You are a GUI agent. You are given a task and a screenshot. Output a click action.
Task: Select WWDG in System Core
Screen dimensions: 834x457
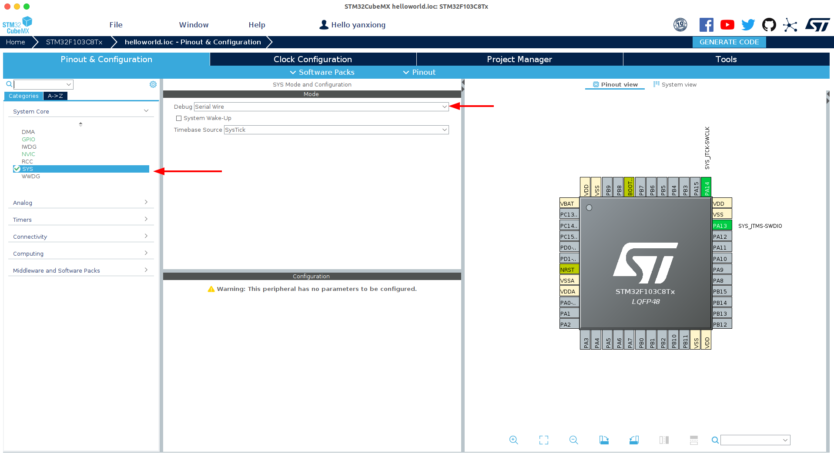tap(31, 176)
